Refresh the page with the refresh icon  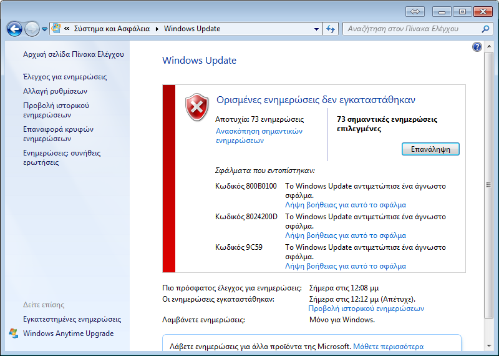[331, 29]
